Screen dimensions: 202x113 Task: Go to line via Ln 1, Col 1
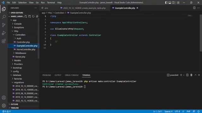157,111
